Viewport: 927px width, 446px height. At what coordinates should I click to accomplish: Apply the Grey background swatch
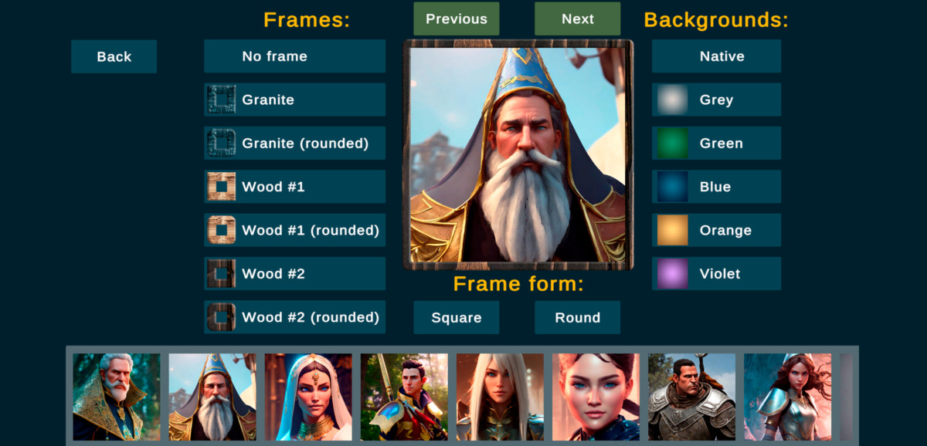[x=672, y=100]
